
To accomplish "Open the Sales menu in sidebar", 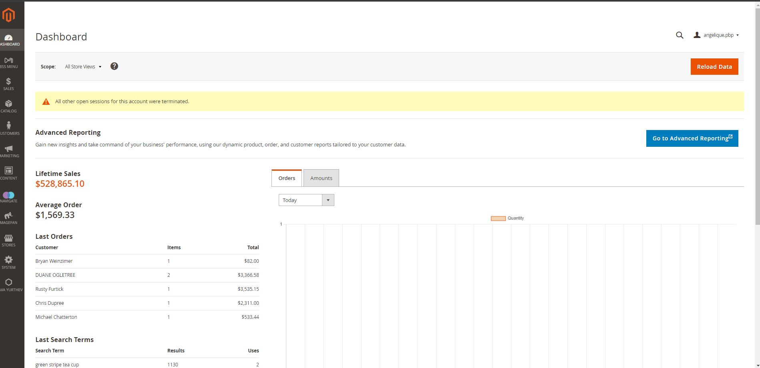I will coord(8,84).
